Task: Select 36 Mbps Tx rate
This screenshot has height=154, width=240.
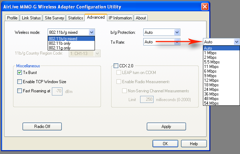Action: click(x=221, y=94)
